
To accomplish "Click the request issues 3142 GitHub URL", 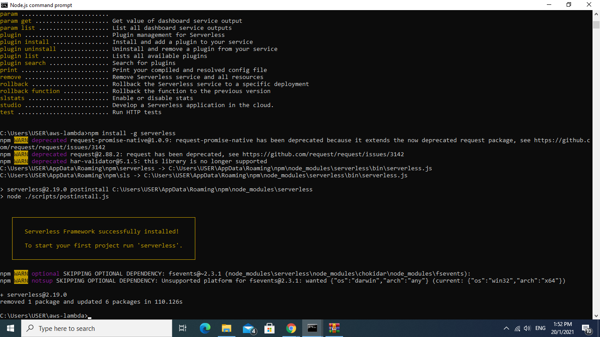I will coord(323,154).
